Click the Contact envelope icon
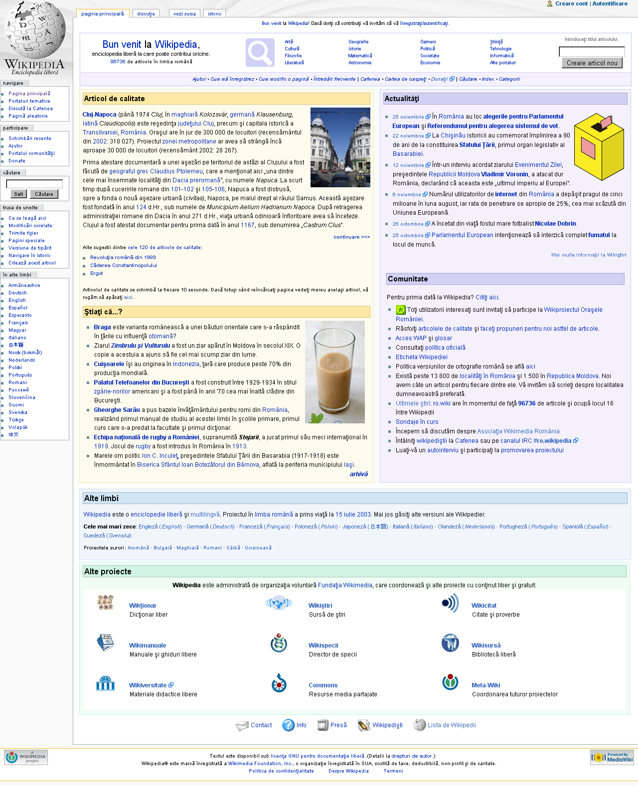This screenshot has height=786, width=638. click(x=242, y=726)
